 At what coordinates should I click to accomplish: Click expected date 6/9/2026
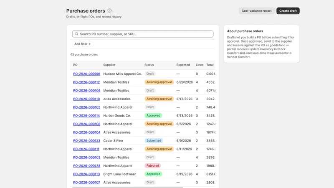pyautogui.click(x=184, y=141)
